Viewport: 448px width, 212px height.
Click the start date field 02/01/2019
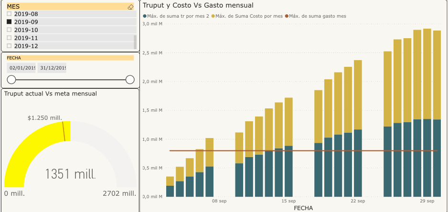click(22, 68)
